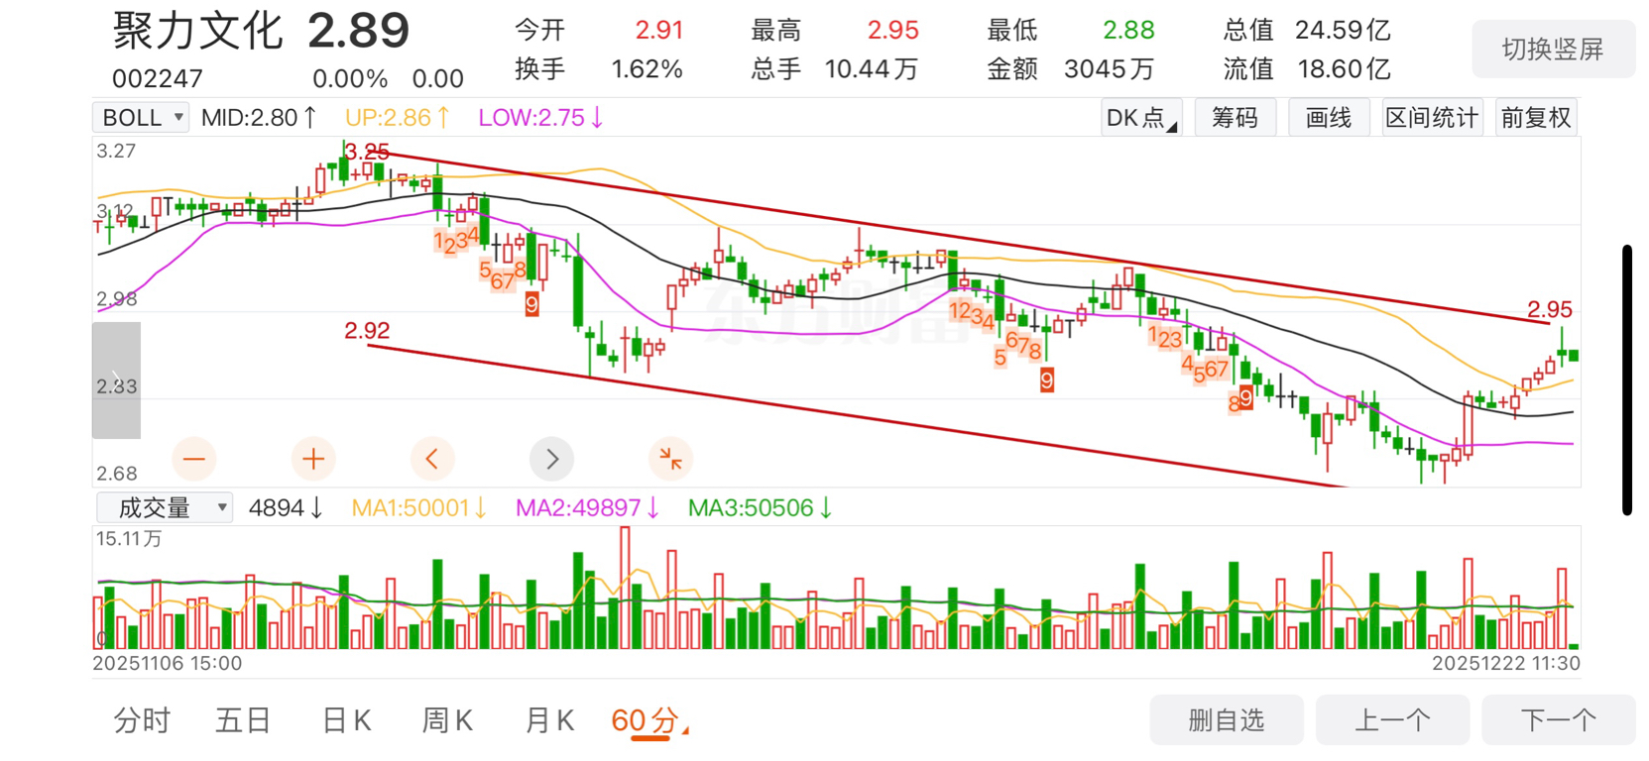
Task: Click the volume value 4894
Action: pyautogui.click(x=286, y=508)
